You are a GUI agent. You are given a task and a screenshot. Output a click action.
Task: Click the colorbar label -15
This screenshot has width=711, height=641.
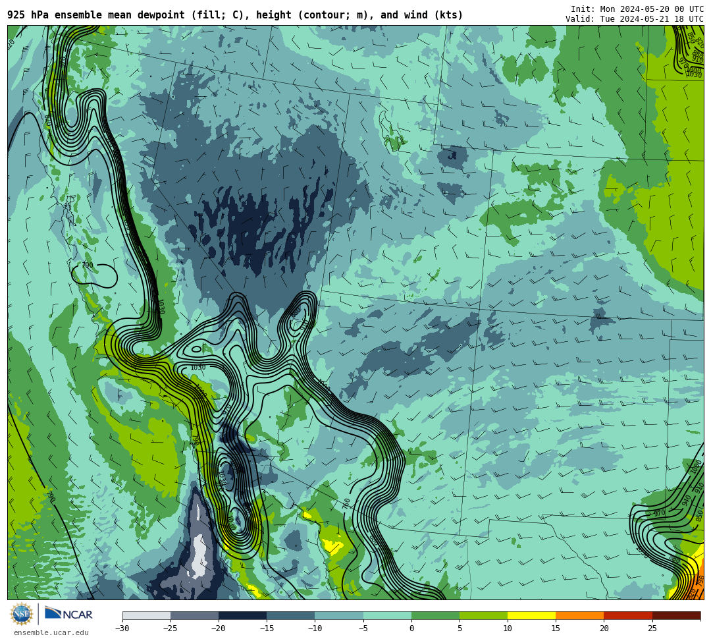point(267,628)
